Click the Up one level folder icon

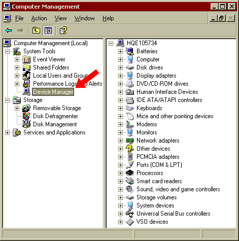click(36, 30)
